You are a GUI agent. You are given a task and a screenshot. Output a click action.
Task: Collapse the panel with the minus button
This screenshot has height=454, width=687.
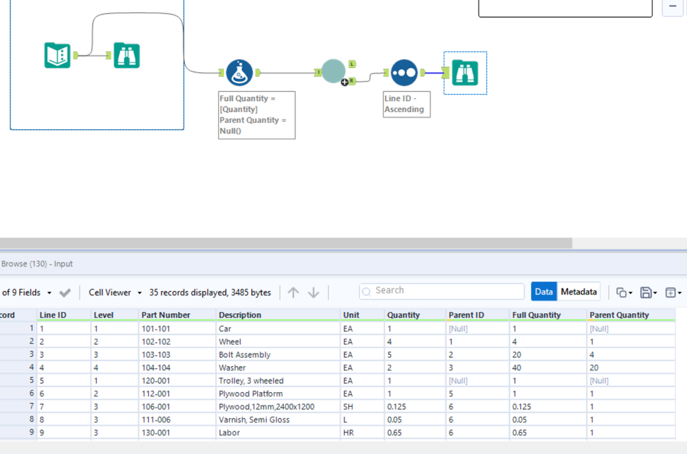(x=672, y=7)
